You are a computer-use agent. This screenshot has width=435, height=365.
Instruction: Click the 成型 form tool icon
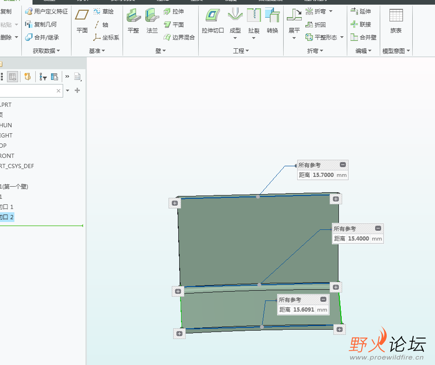click(x=235, y=15)
